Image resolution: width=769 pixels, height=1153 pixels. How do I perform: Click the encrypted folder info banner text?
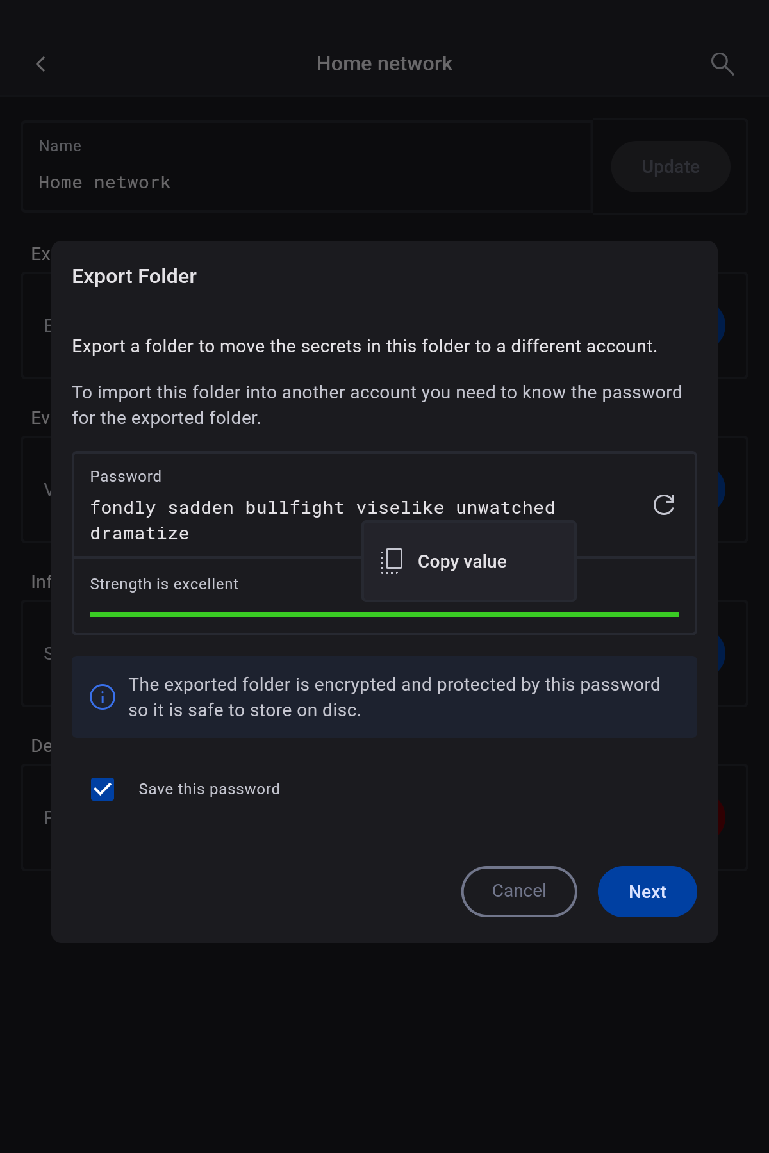tap(394, 697)
